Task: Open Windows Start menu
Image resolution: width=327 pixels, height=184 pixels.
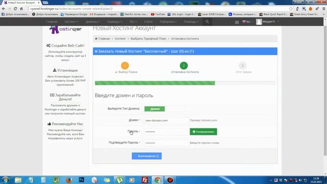Action: coord(5,180)
